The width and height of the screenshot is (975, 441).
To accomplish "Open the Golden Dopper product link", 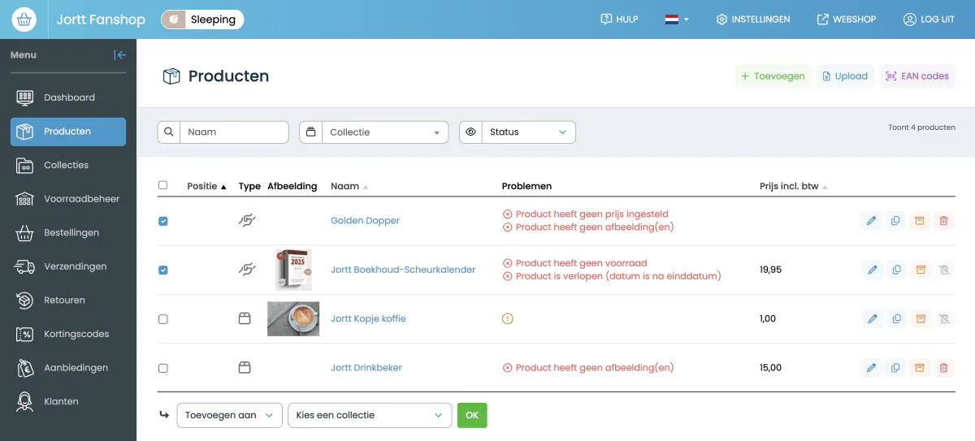I will click(365, 221).
